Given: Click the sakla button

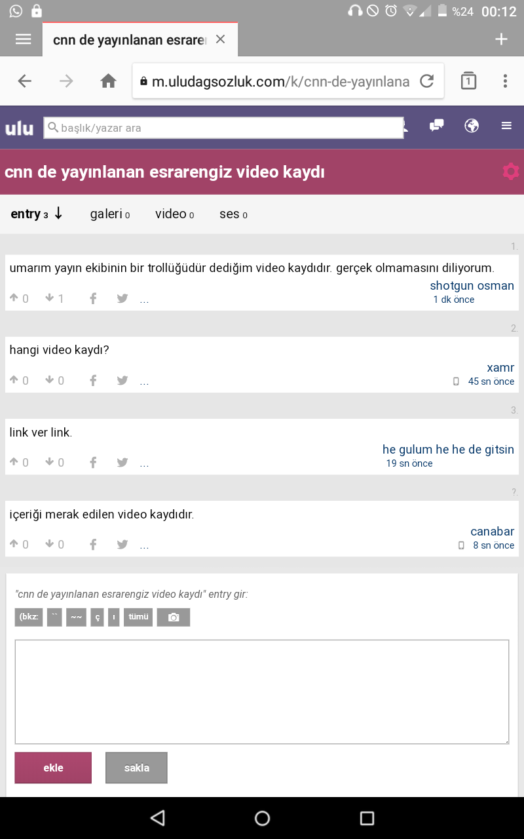Looking at the screenshot, I should tap(137, 768).
